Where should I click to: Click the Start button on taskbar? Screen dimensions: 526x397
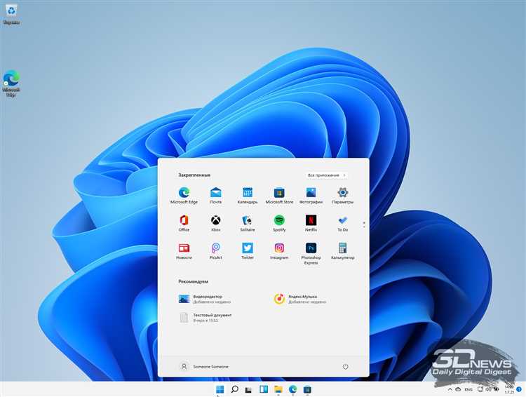(x=220, y=389)
